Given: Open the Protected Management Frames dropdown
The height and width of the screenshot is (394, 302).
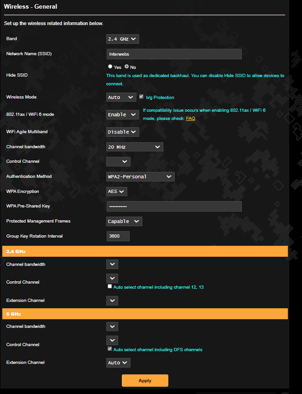Looking at the screenshot, I should tap(124, 221).
